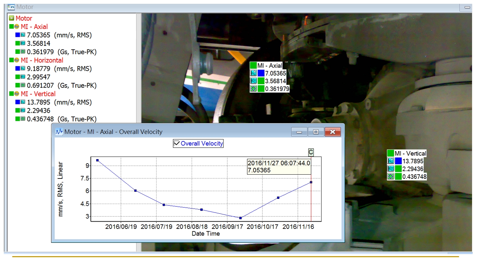Click the icon beside 7.05365 in MI - Axial overlay
This screenshot has width=483, height=262.
pos(253,73)
